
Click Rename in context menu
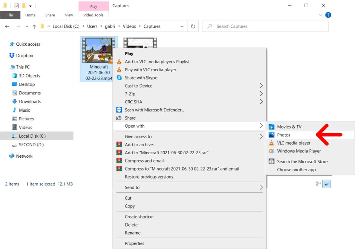click(190, 233)
